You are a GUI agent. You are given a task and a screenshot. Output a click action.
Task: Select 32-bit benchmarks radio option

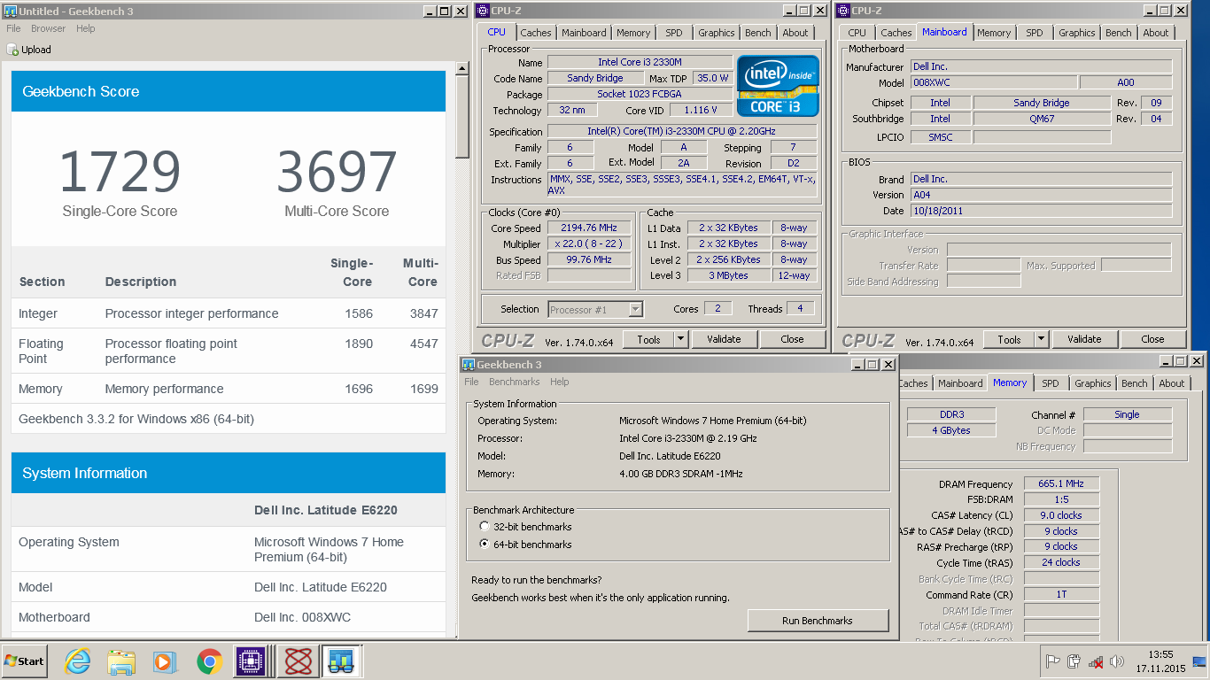pos(485,527)
